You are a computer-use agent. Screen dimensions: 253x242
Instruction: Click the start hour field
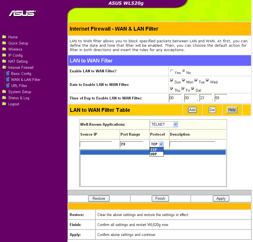(175, 98)
